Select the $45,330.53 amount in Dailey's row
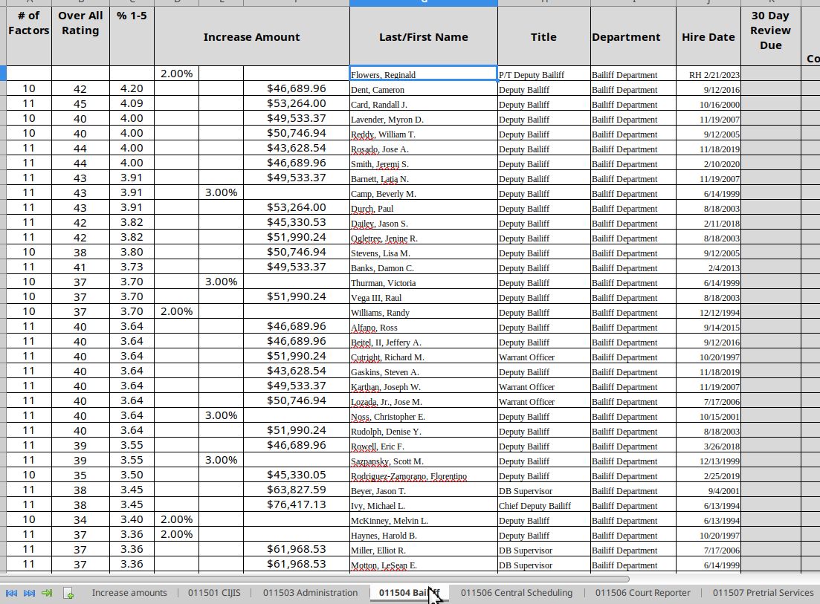820x604 pixels. (297, 223)
